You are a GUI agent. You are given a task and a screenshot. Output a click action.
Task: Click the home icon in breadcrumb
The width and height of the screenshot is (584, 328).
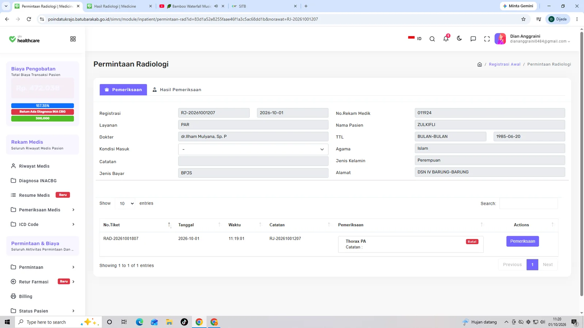point(480,65)
